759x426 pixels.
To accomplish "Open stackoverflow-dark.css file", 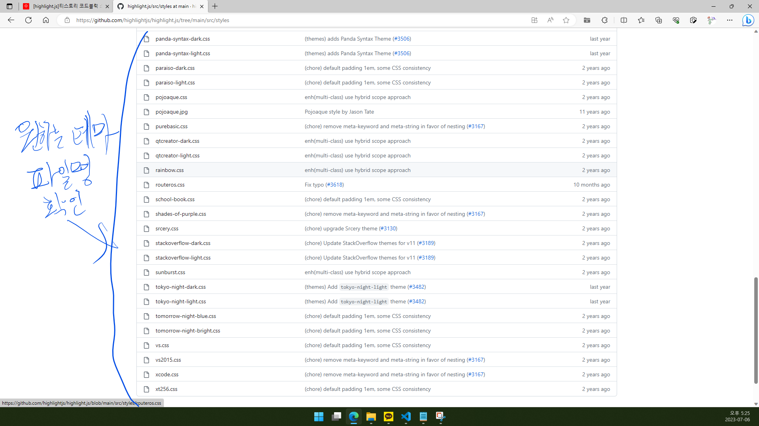I will click(183, 243).
